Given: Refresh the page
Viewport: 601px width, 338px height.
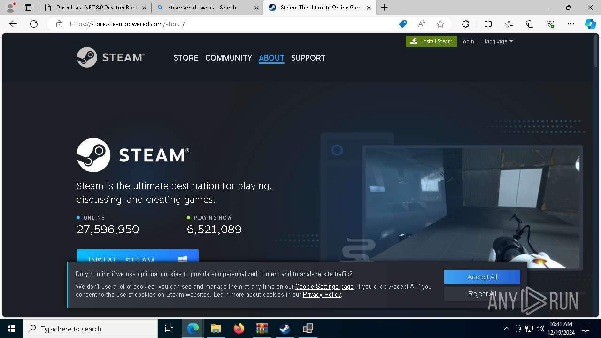Looking at the screenshot, I should tap(34, 24).
